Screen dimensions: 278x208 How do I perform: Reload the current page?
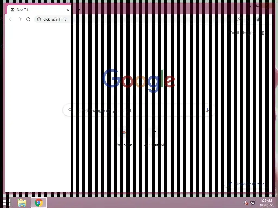coord(28,19)
